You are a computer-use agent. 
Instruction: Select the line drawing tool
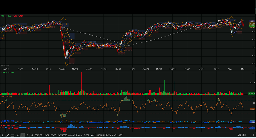tap(8, 135)
